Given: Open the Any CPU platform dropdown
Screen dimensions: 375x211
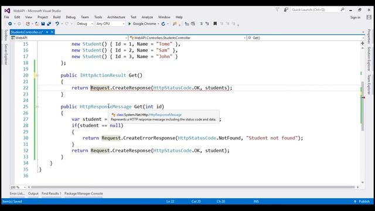Looking at the screenshot, I should 111,23.
